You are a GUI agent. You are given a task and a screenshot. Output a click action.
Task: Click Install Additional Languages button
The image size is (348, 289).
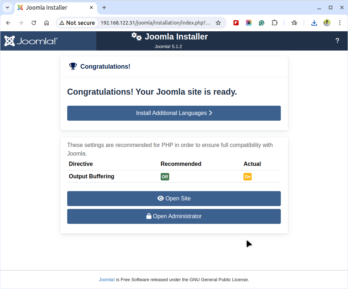coord(174,113)
